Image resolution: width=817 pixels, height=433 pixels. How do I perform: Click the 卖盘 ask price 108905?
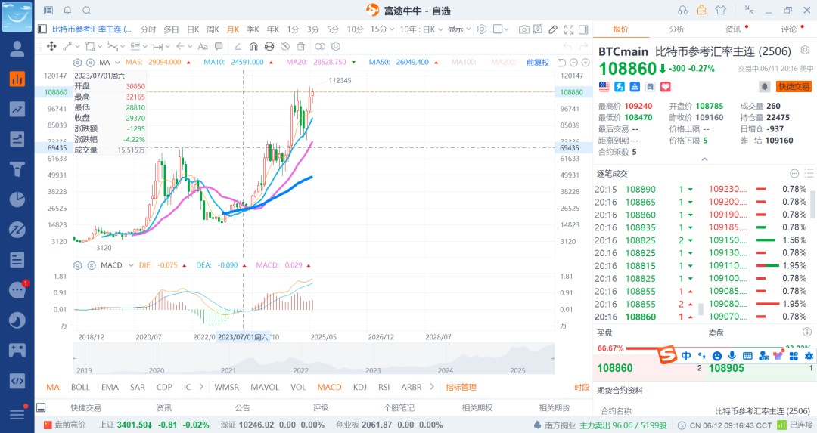(726, 368)
